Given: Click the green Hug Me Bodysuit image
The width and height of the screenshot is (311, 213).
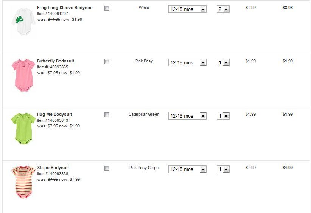Looking at the screenshot, I should pyautogui.click(x=23, y=128).
